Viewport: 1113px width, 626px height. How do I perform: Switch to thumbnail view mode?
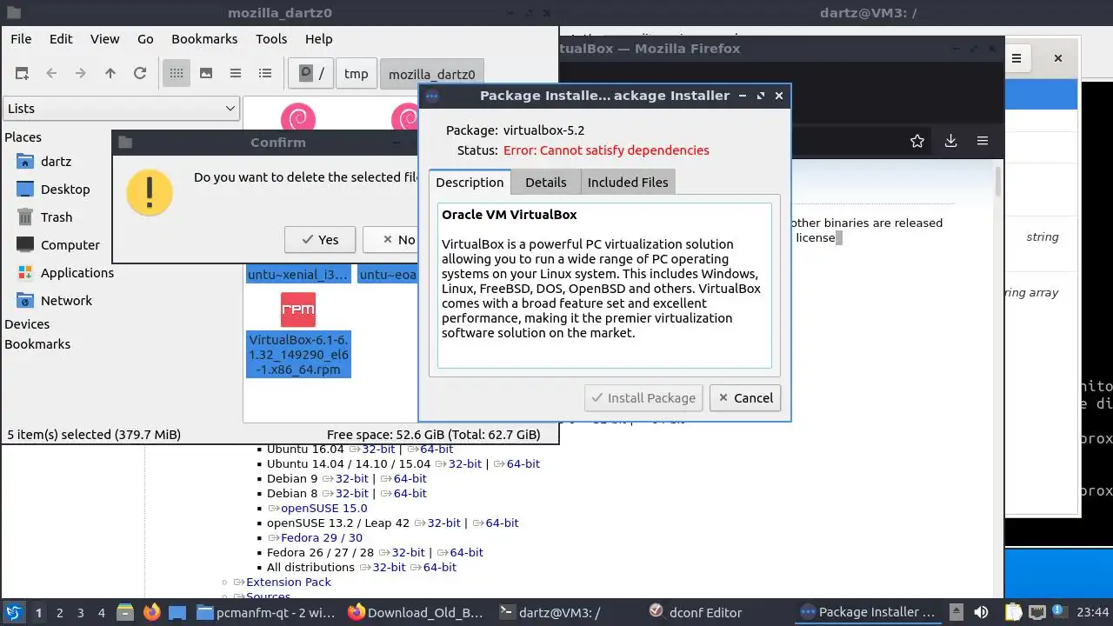[206, 74]
